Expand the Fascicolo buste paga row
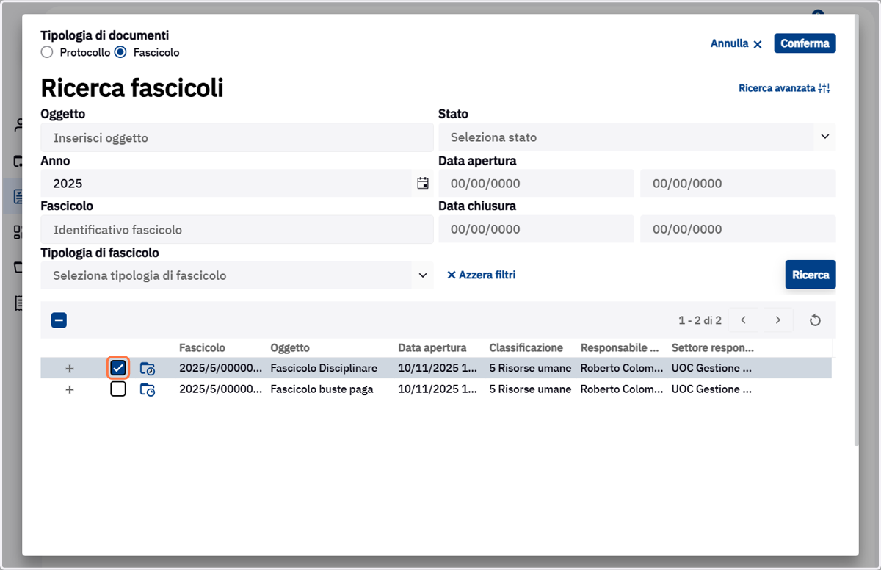 70,389
